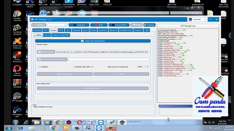Select the Allwinner tab
This screenshot has width=234, height=131.
113,30
